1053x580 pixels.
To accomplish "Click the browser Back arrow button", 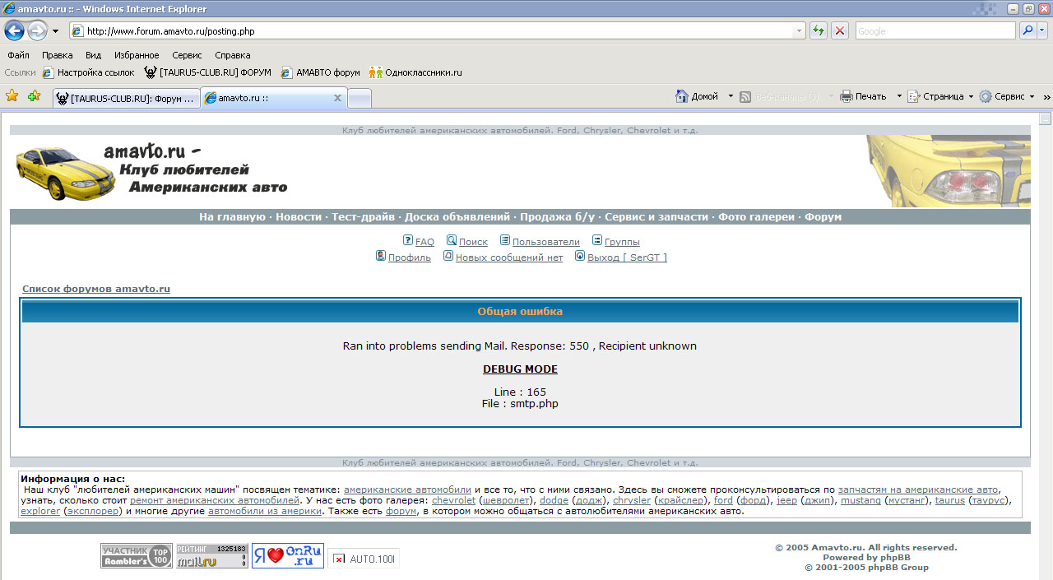I will click(x=14, y=30).
